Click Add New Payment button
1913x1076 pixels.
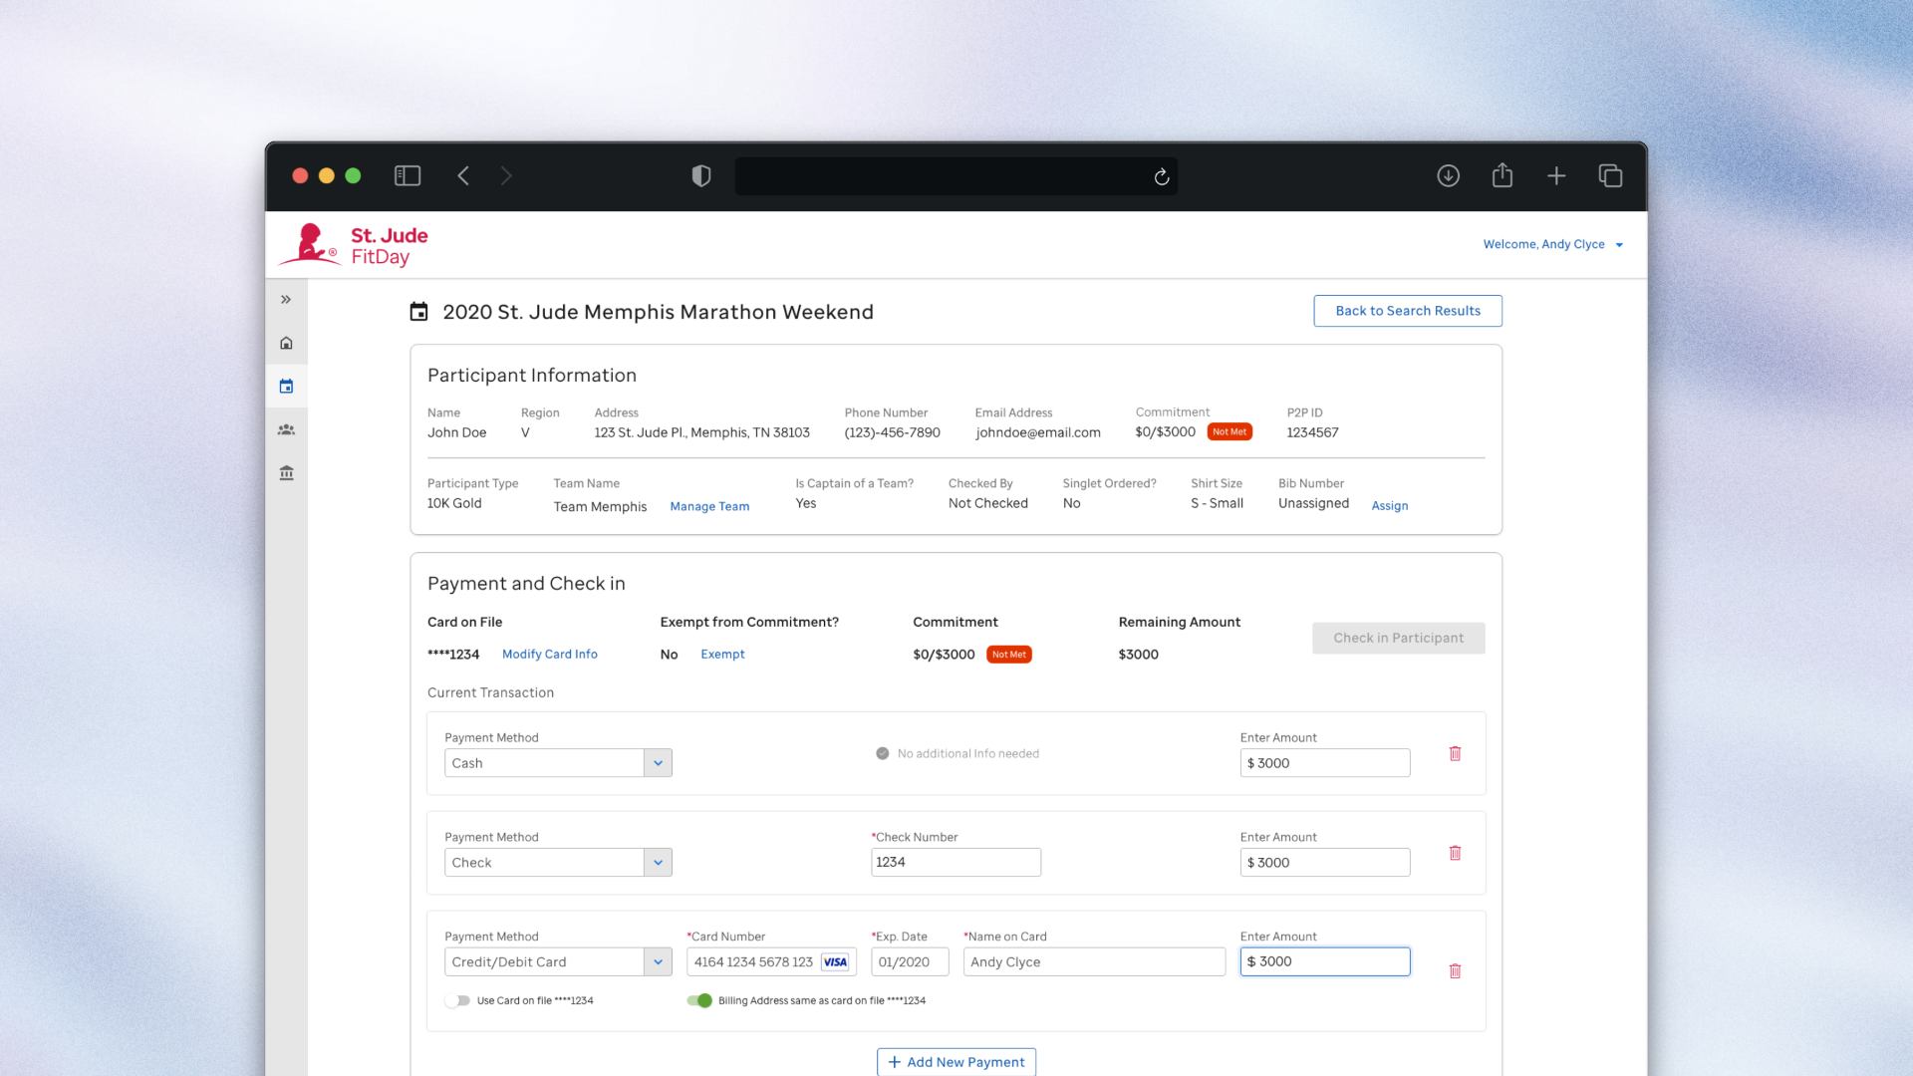[x=956, y=1062]
